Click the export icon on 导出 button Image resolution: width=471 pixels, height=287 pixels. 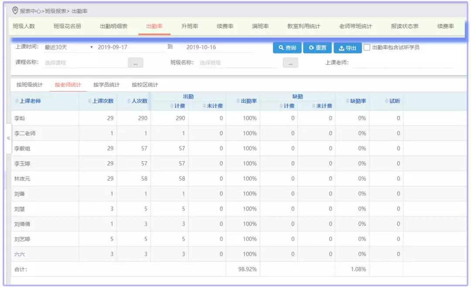341,48
